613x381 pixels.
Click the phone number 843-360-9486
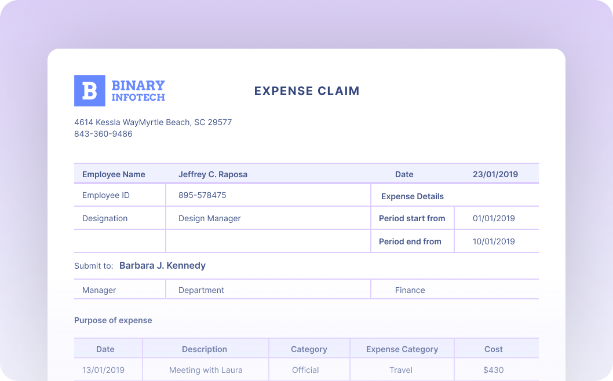103,134
